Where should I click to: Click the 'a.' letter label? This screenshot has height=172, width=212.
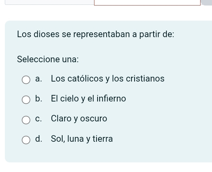[x=39, y=79]
